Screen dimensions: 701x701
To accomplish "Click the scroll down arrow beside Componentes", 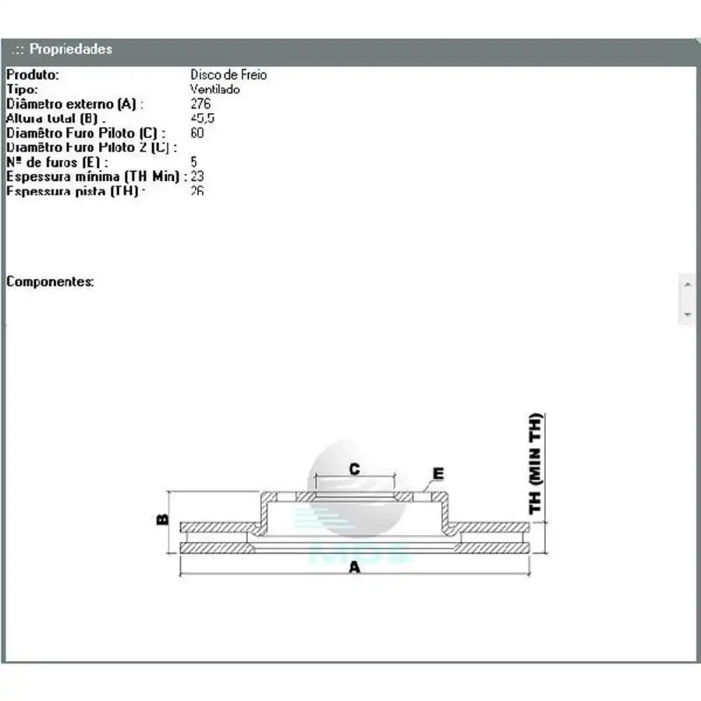I will coord(687,314).
